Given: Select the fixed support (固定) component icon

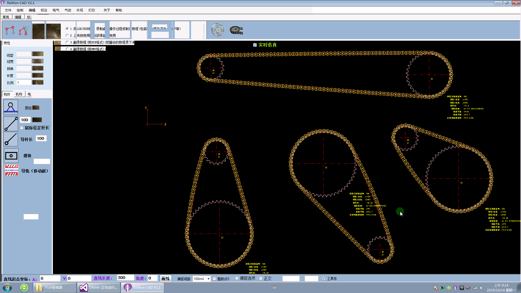Looking at the screenshot, I should [x=11, y=107].
